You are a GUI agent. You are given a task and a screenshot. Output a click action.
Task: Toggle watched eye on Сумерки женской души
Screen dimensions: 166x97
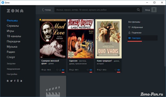tap(63, 70)
